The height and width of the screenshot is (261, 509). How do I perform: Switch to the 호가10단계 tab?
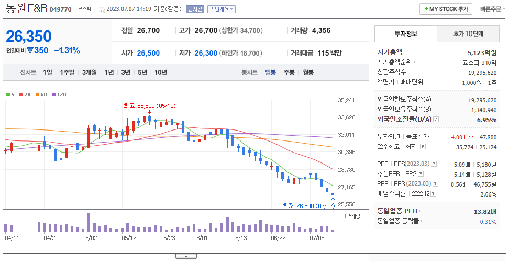coord(468,34)
